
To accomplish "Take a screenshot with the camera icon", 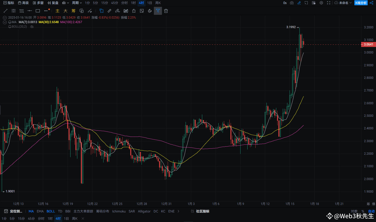I will (x=292, y=3).
